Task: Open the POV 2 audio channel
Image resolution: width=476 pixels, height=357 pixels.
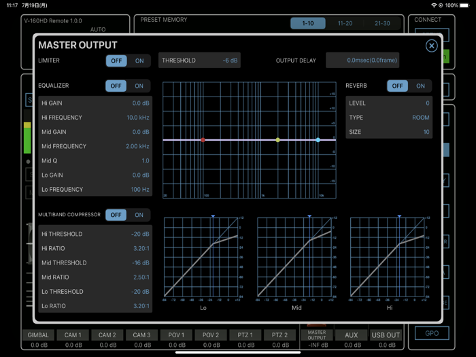Action: (x=211, y=335)
